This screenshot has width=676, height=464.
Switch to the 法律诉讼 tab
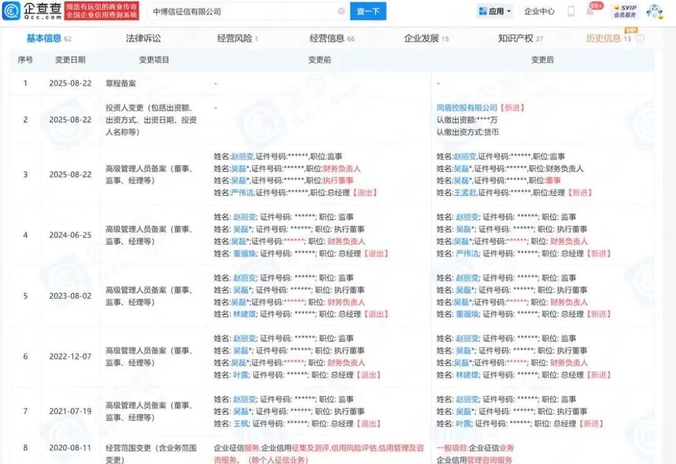143,38
